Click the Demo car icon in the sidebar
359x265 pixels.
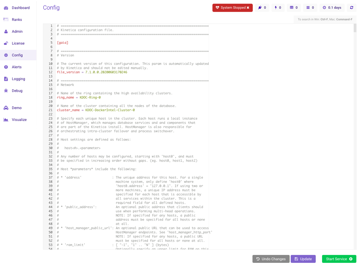[6, 108]
